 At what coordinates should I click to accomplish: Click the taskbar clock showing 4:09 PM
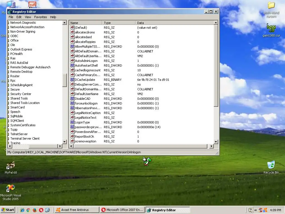275,210
